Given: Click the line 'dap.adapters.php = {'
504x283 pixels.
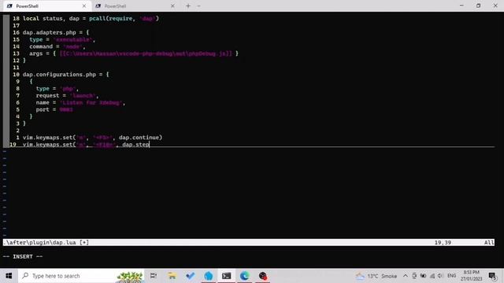Looking at the screenshot, I should pyautogui.click(x=56, y=32).
